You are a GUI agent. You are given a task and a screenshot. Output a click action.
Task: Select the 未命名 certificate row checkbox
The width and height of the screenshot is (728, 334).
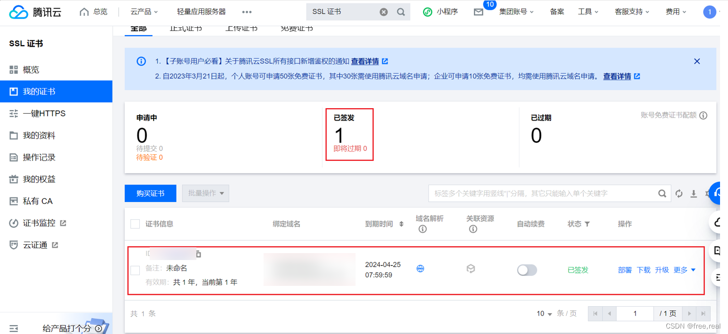point(135,270)
